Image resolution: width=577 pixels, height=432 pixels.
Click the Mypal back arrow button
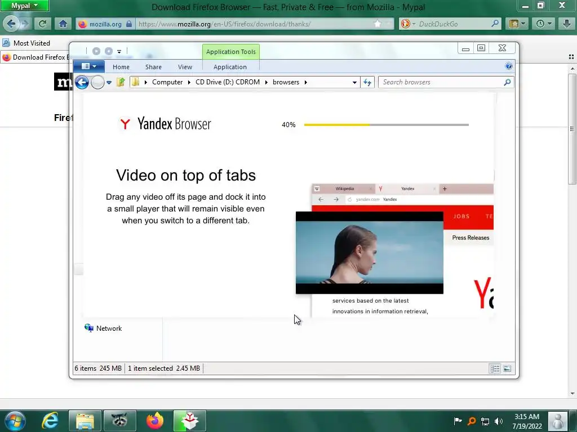(x=11, y=24)
